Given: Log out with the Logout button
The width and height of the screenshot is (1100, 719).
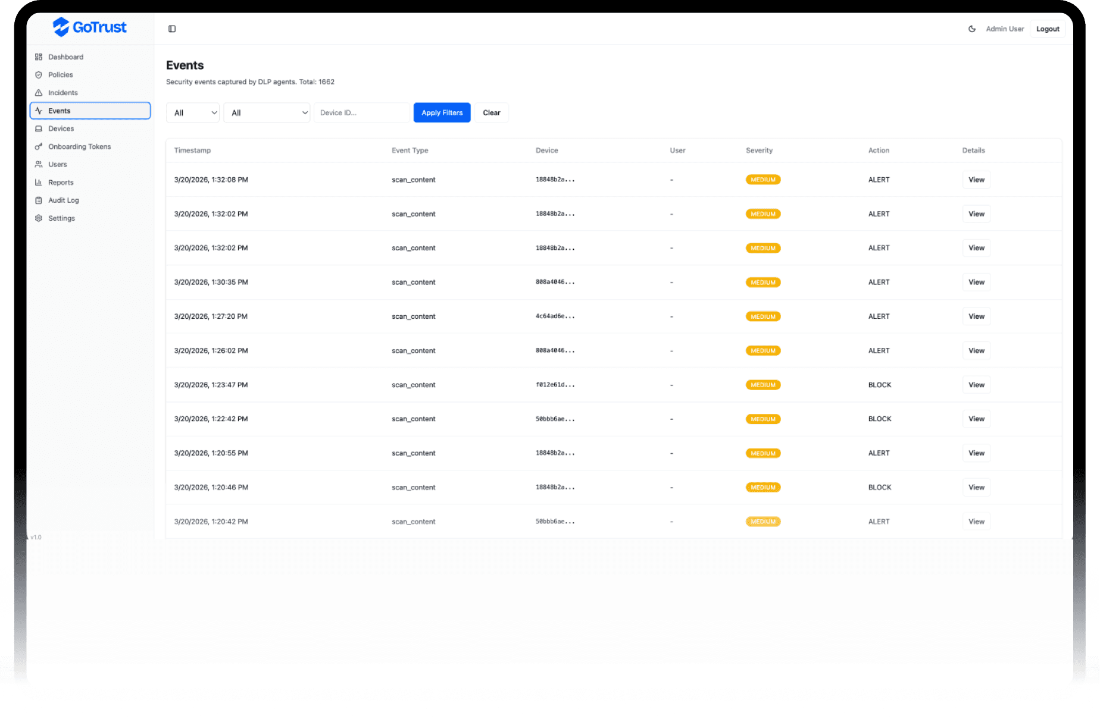Looking at the screenshot, I should pyautogui.click(x=1048, y=29).
